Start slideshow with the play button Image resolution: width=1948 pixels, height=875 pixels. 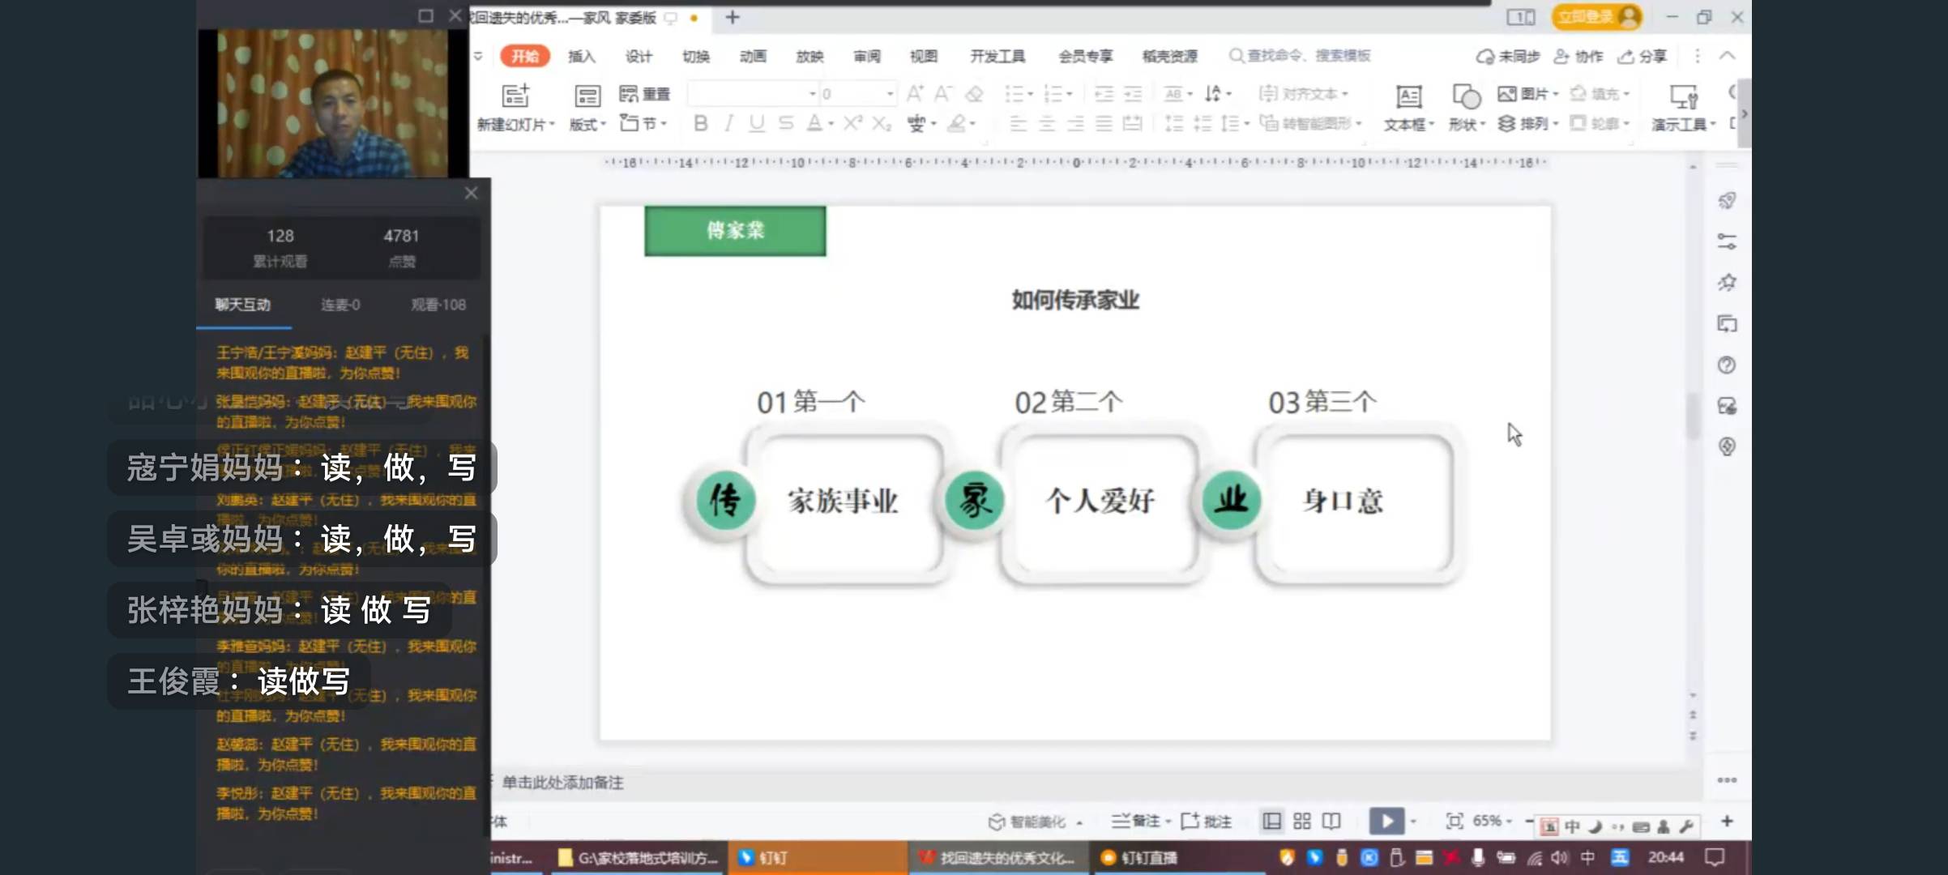[x=1387, y=821]
